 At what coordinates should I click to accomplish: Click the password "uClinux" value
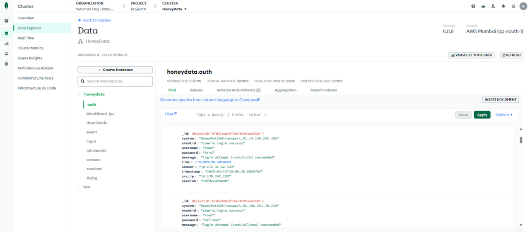click(212, 220)
